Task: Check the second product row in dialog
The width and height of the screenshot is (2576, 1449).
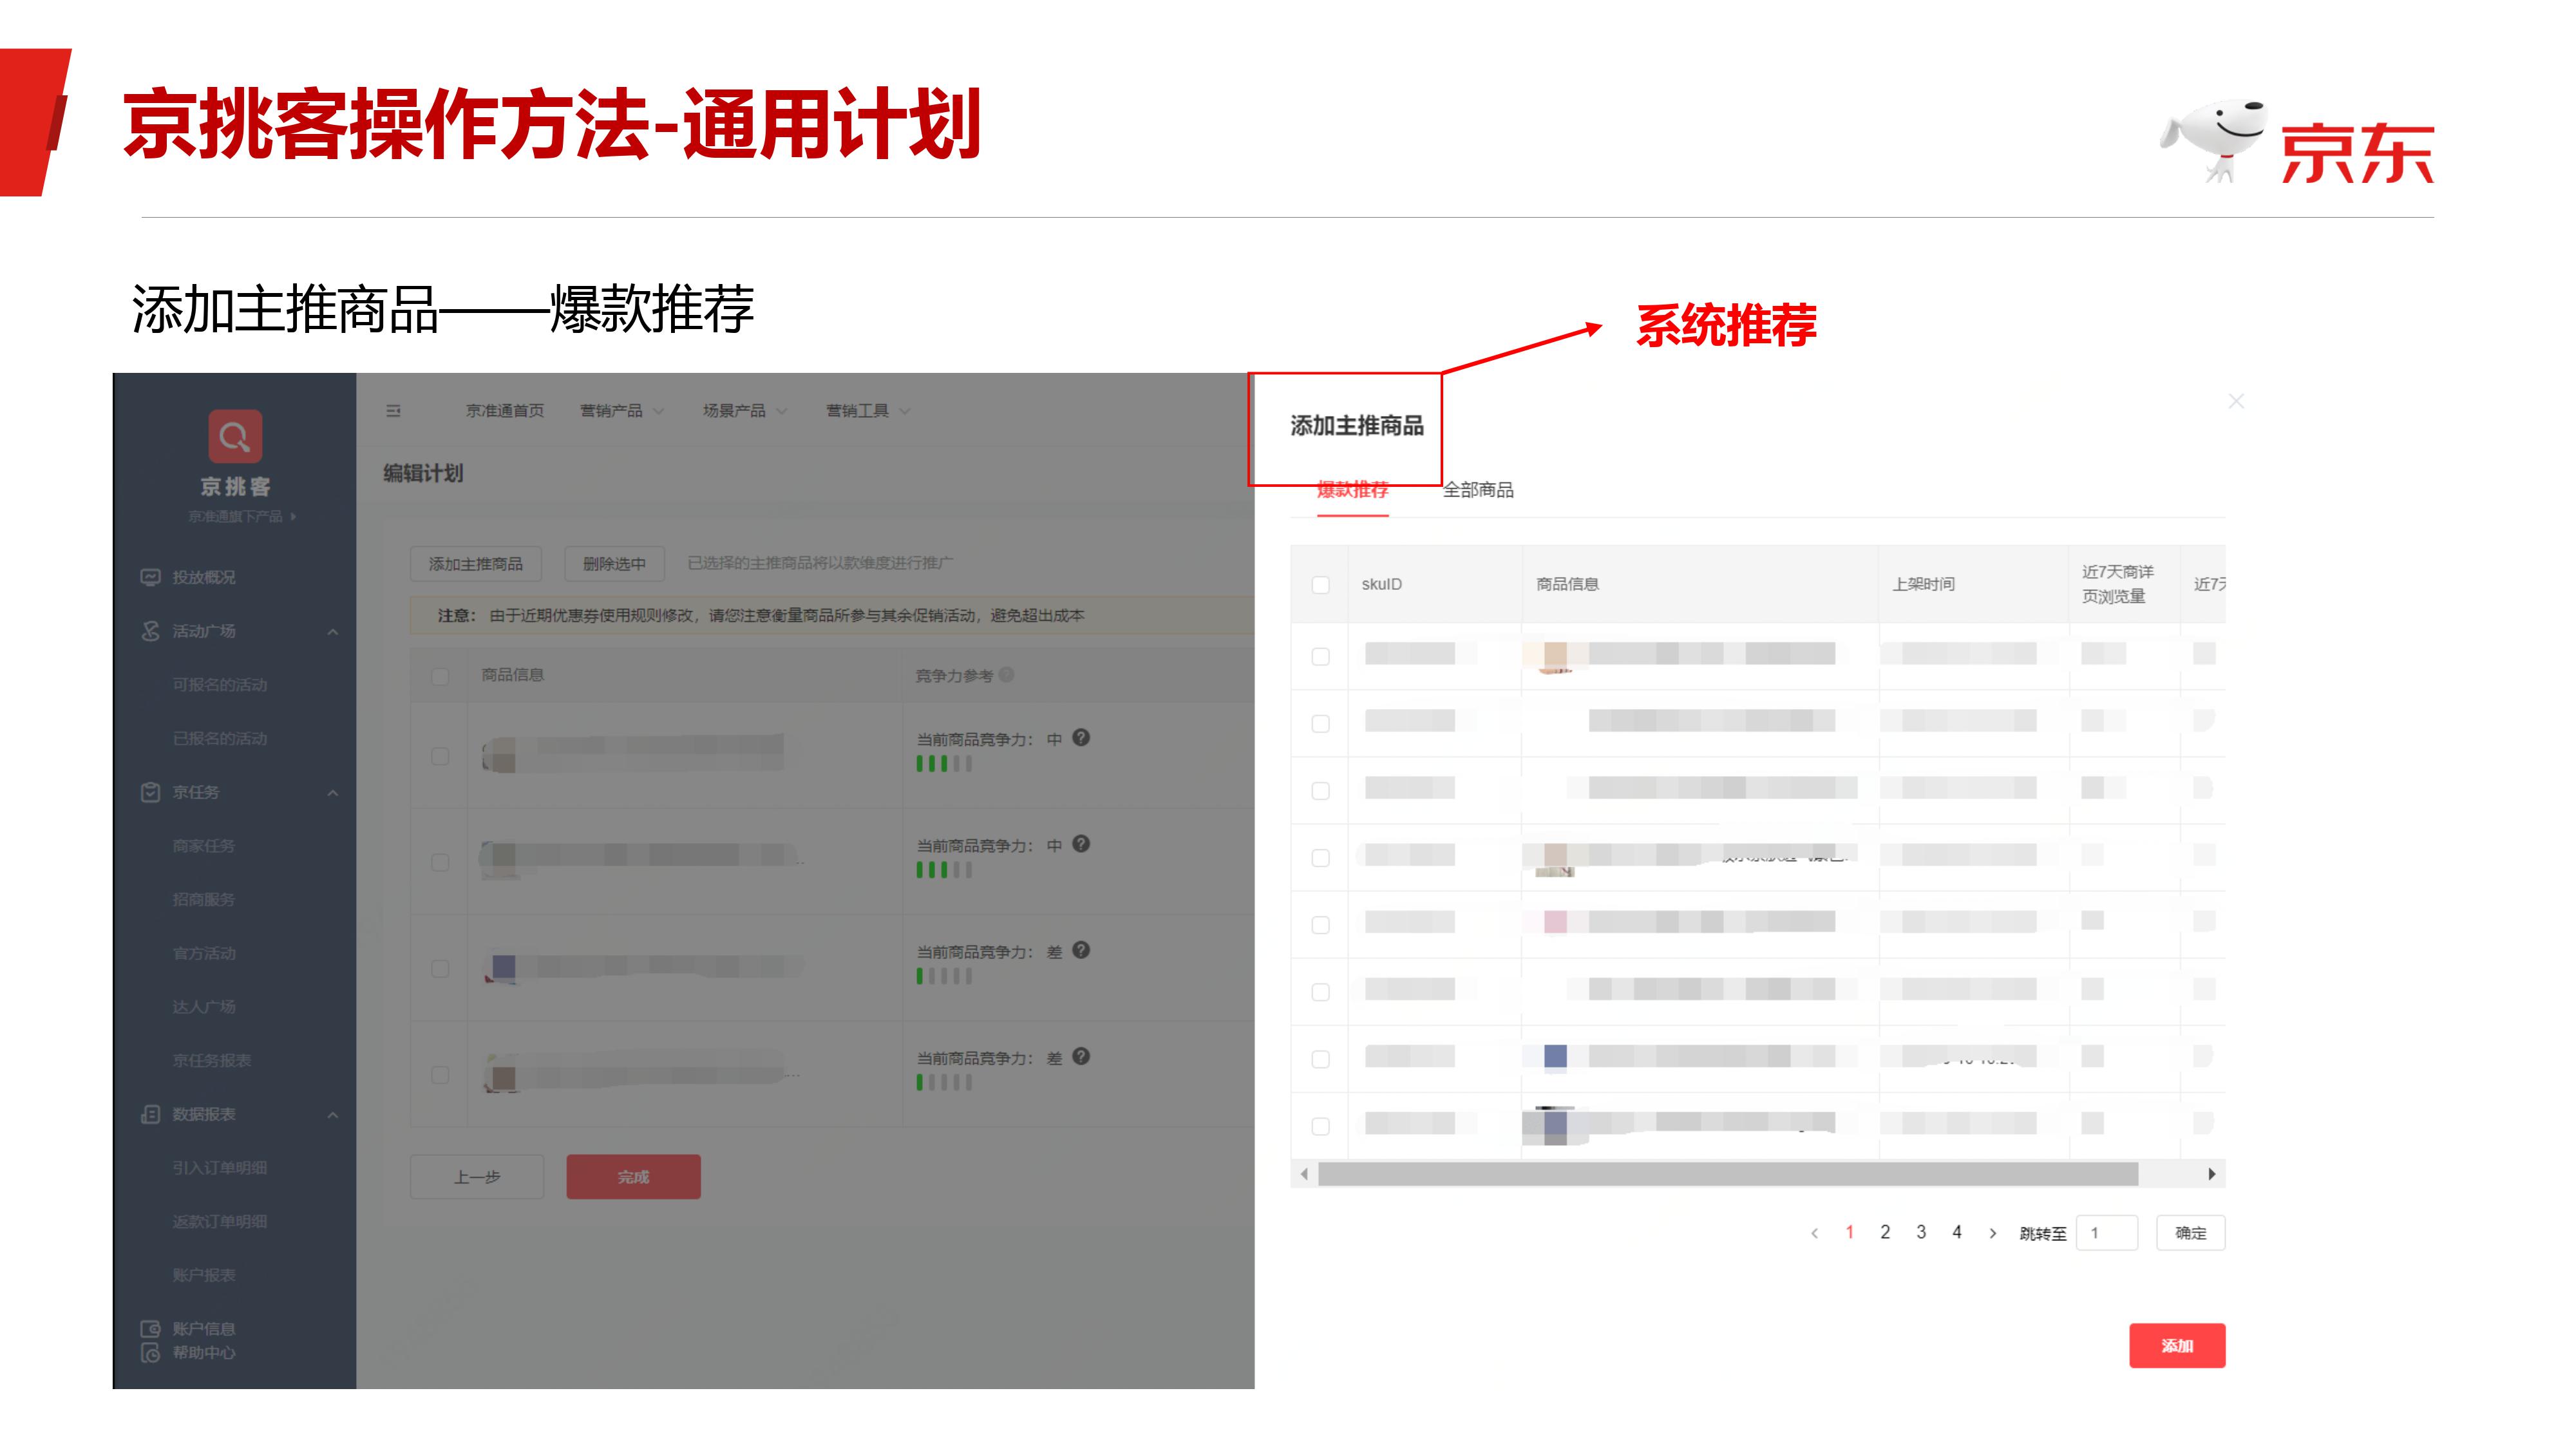Action: (x=1321, y=723)
